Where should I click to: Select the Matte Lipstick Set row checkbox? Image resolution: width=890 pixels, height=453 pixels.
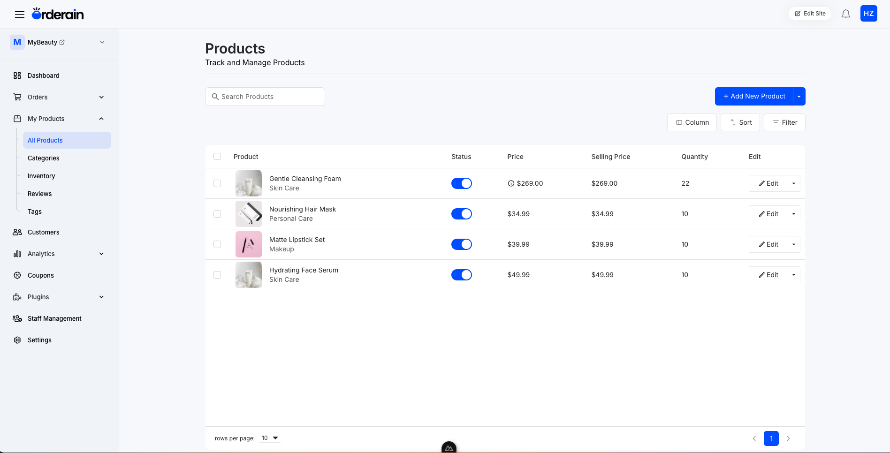217,244
